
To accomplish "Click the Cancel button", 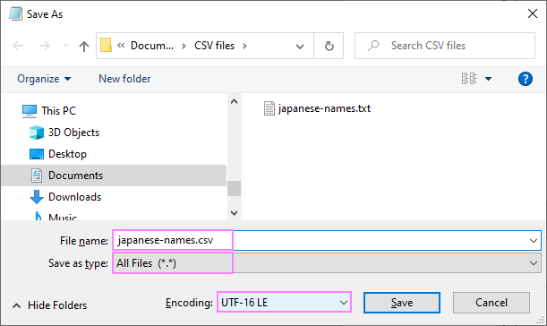I will 491,303.
